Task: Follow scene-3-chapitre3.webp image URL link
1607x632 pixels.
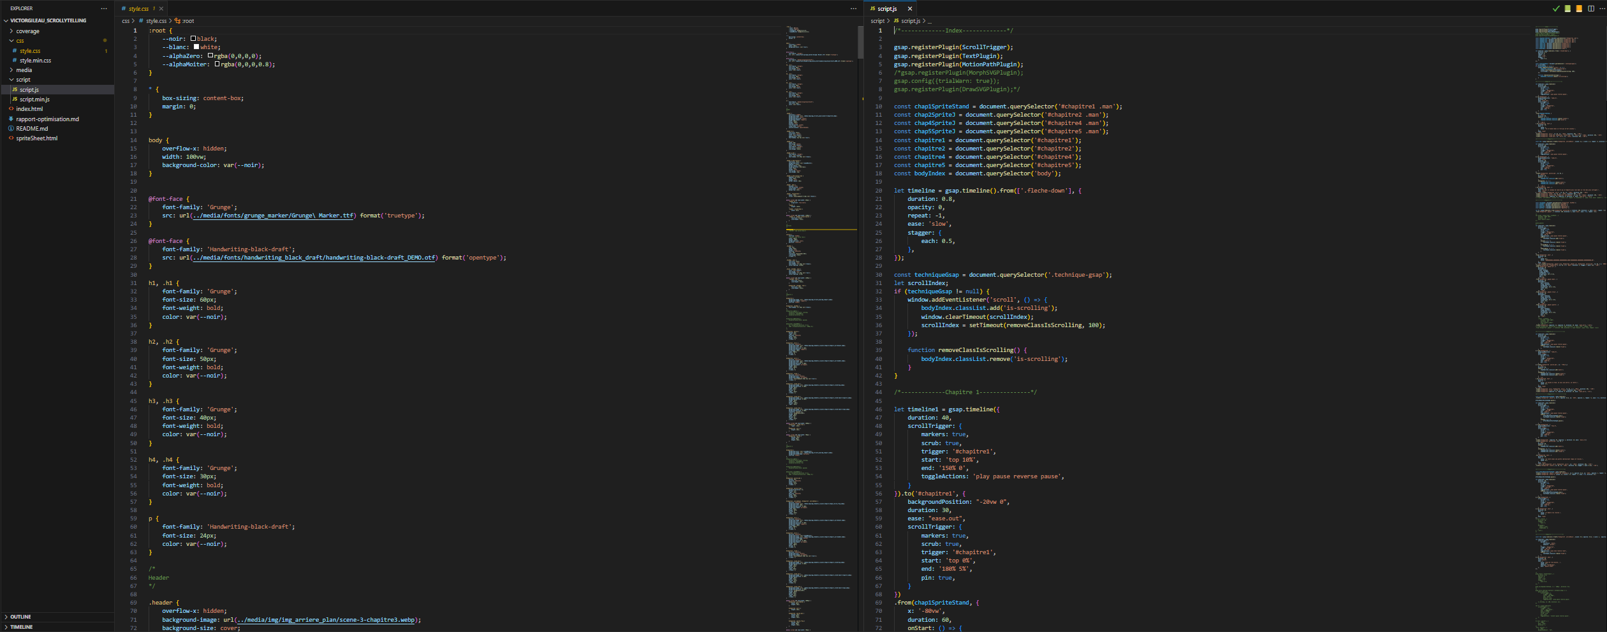Action: pos(326,620)
